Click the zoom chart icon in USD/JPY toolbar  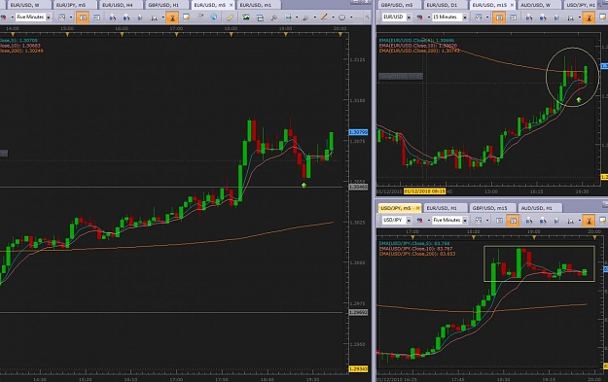(570, 220)
